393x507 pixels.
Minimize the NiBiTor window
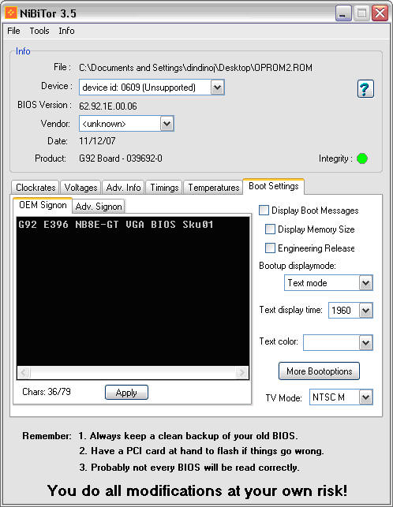[x=343, y=13]
